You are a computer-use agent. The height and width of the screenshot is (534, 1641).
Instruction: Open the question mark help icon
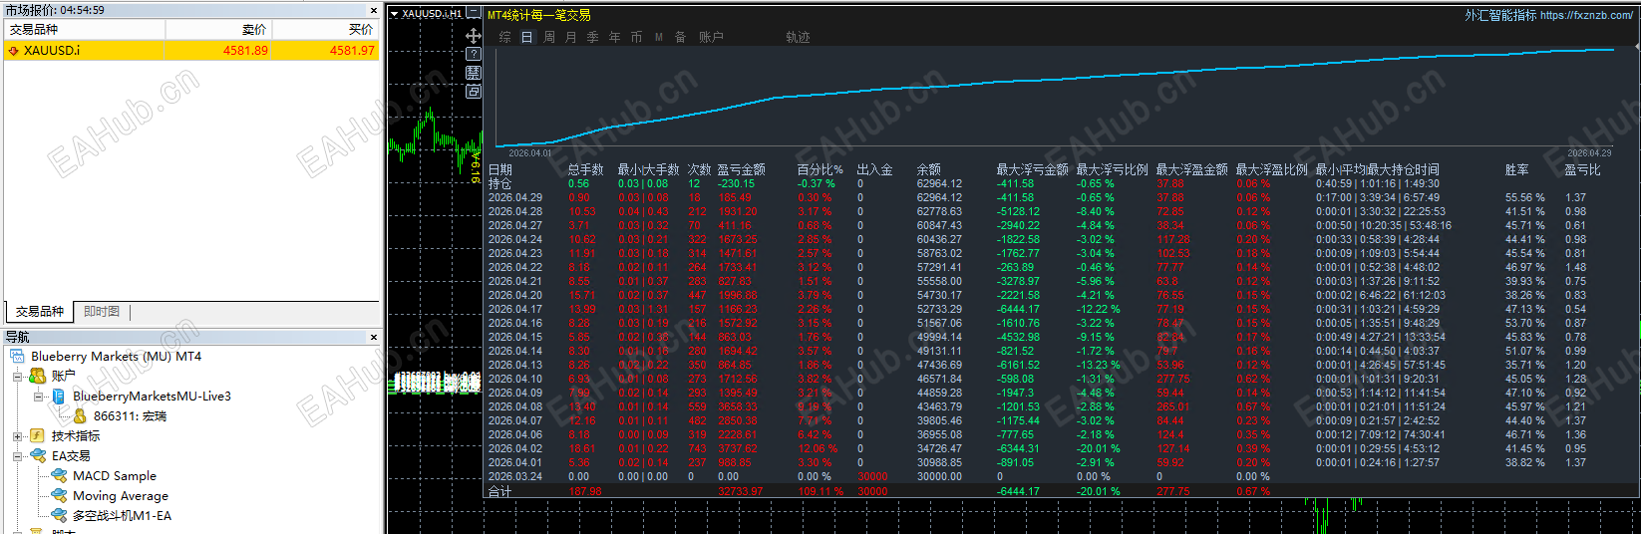point(474,54)
